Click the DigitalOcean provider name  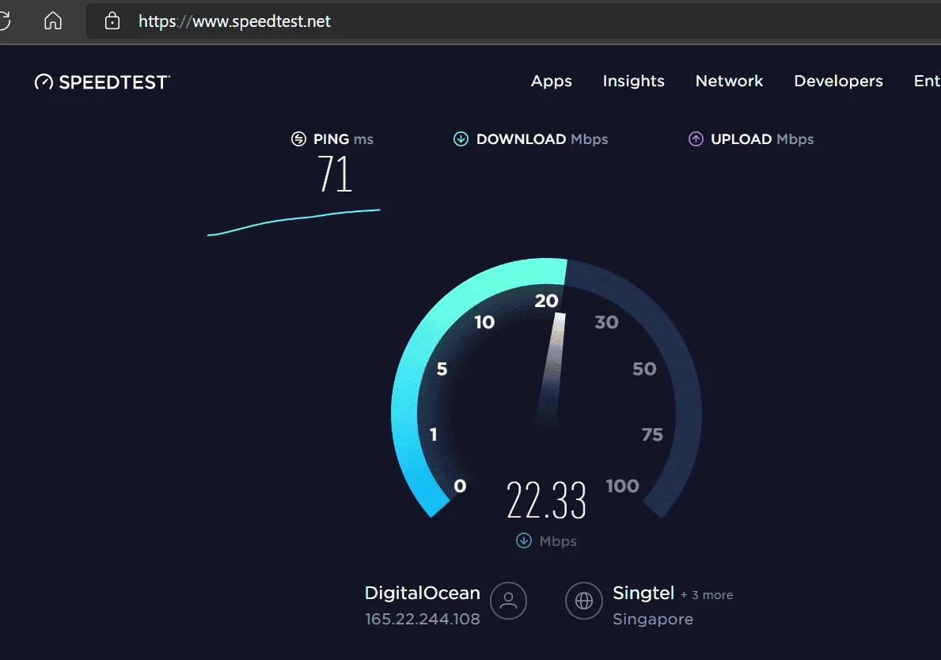click(x=423, y=593)
